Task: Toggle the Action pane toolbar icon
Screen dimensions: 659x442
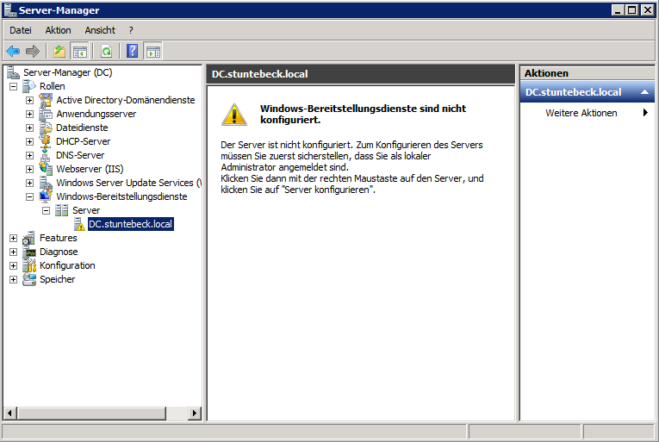Action: pyautogui.click(x=153, y=52)
